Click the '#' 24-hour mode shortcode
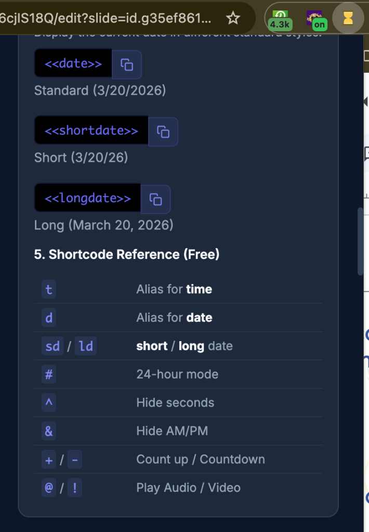Image resolution: width=369 pixels, height=532 pixels. pos(49,374)
